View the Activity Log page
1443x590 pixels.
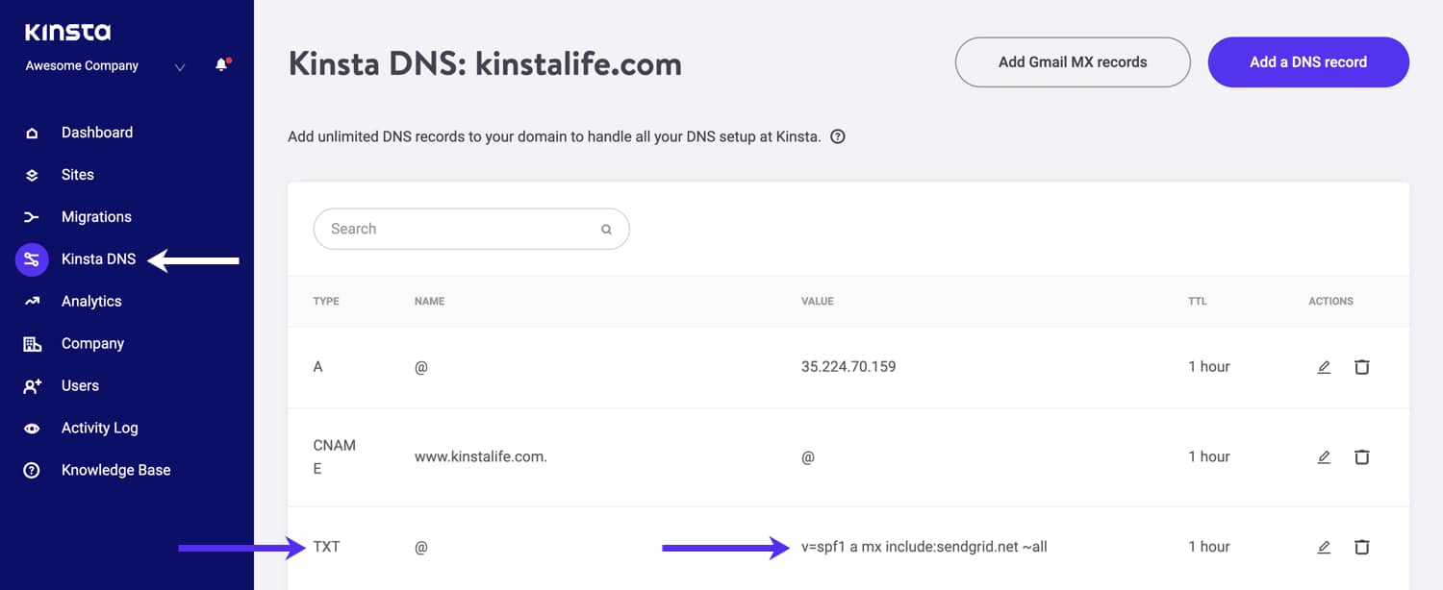point(100,429)
